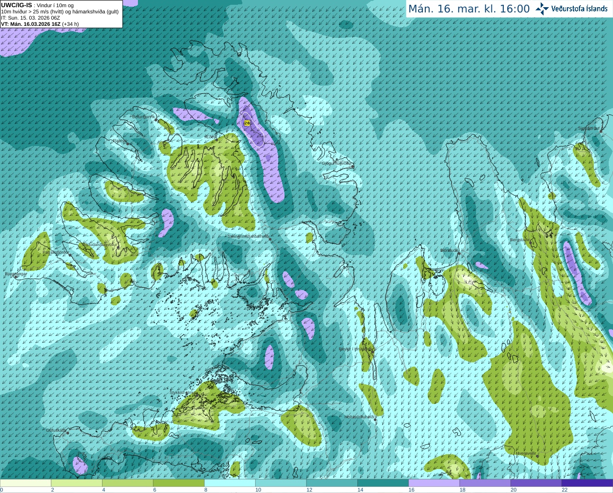This screenshot has width=613, height=493.
Task: Select the Steingrímsfjarðarheiði station marker
Action: (x=270, y=239)
